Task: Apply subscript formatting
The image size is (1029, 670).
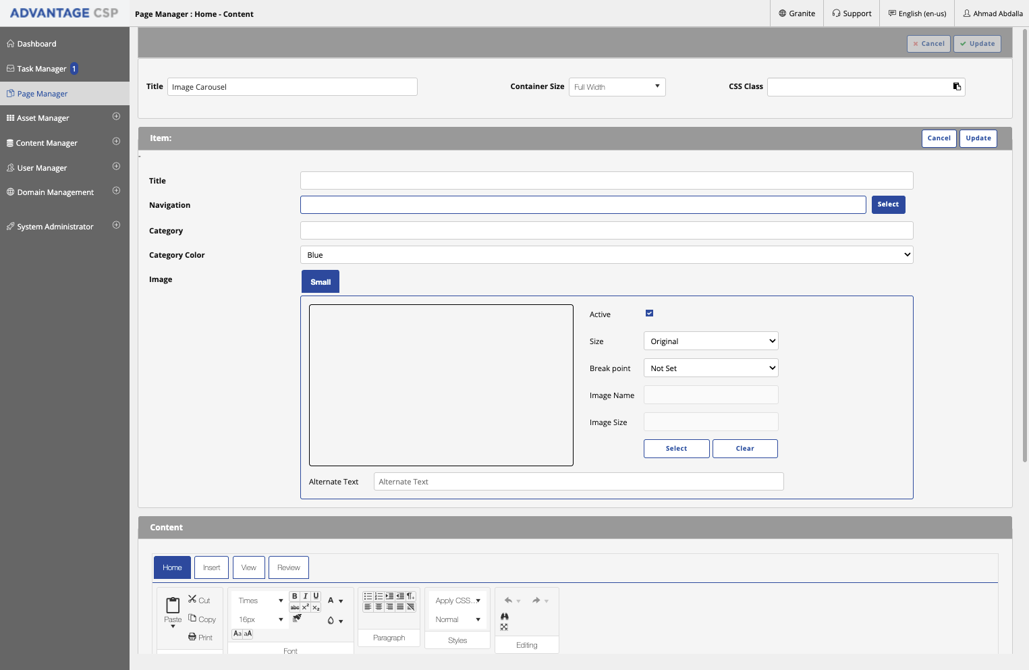Action: coord(316,607)
